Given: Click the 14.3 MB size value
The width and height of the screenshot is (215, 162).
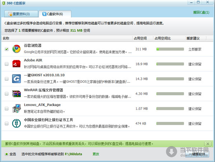Looking at the screenshot, I should 142,79.
